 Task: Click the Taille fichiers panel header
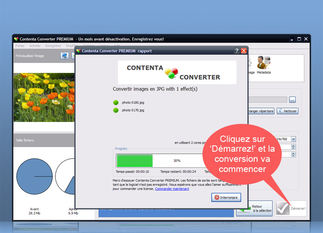click(x=44, y=140)
